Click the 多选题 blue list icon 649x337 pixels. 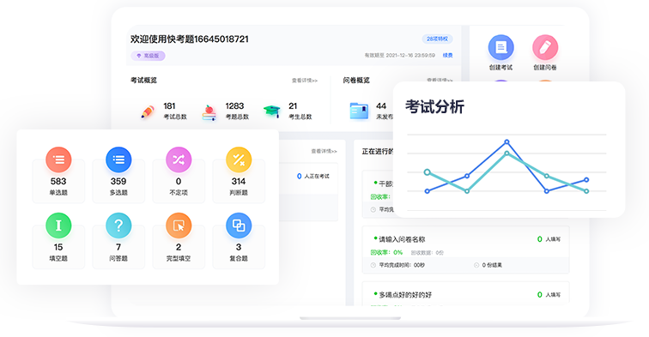[x=118, y=159]
